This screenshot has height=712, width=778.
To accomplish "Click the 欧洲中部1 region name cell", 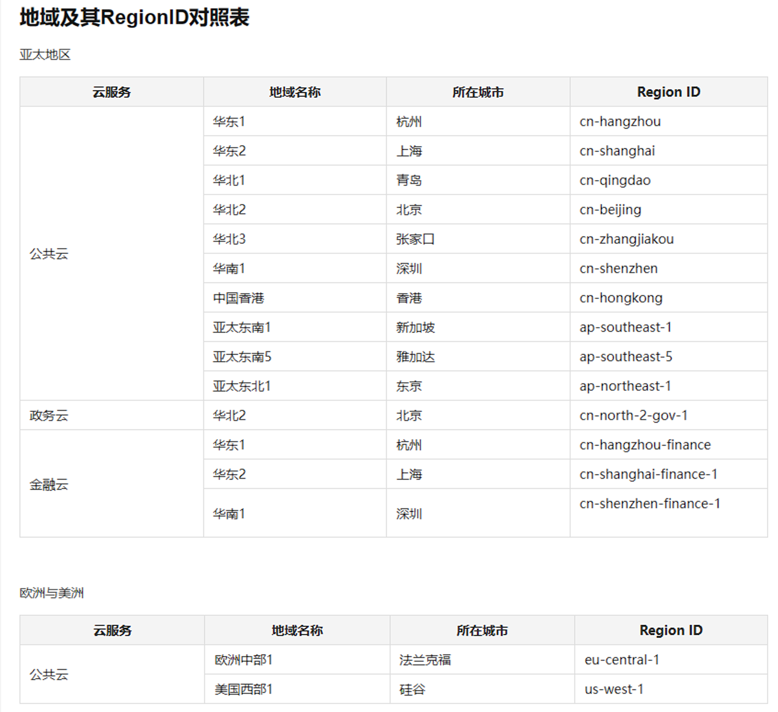I will [x=297, y=659].
